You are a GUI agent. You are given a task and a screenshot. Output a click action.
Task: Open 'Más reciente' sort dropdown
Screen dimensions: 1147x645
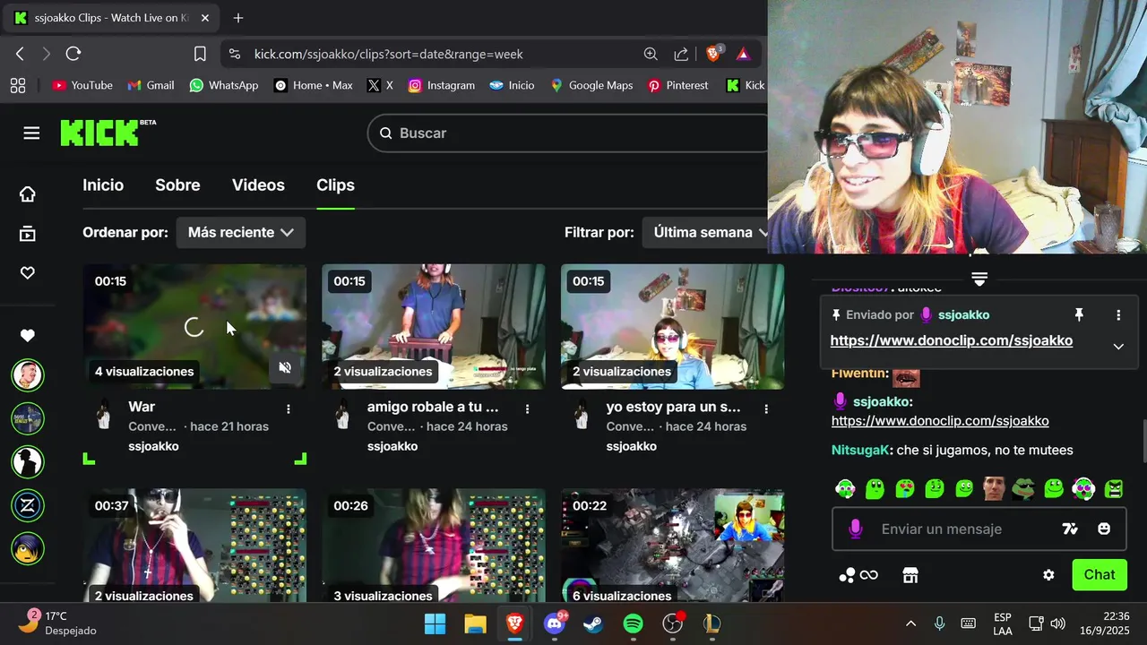[240, 232]
